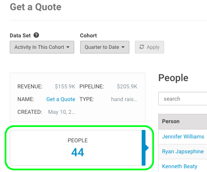Click the 44 people count number
Viewport: 207px width, 172px height.
point(78,152)
